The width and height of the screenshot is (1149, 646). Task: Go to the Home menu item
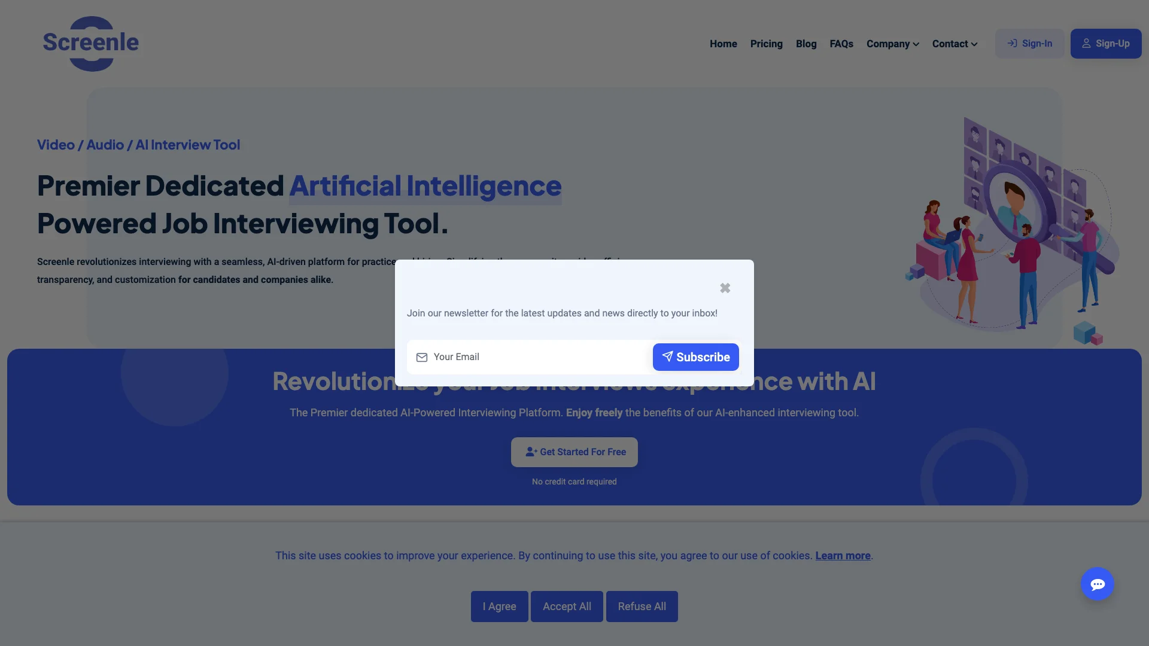coord(723,44)
